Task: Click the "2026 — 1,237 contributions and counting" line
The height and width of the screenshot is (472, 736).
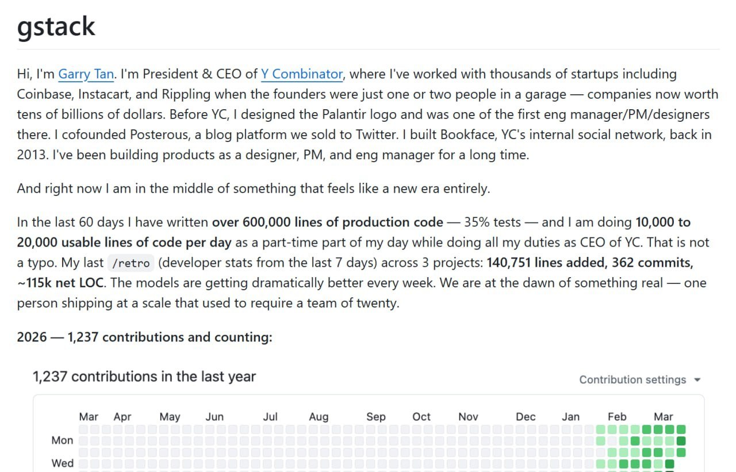Action: pos(144,337)
